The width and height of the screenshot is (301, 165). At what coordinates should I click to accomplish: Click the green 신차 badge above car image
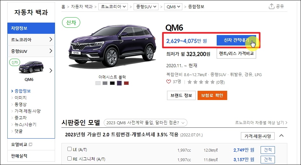[71, 23]
